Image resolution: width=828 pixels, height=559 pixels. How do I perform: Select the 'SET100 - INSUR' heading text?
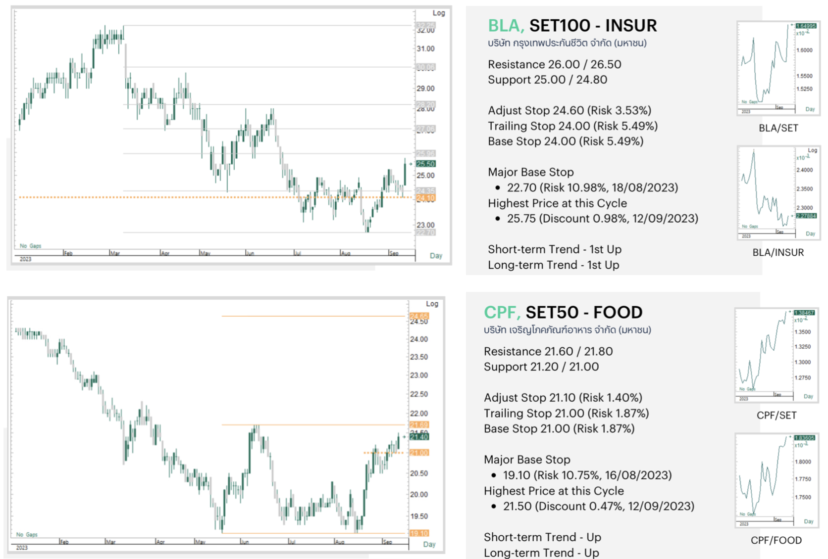[x=593, y=25]
